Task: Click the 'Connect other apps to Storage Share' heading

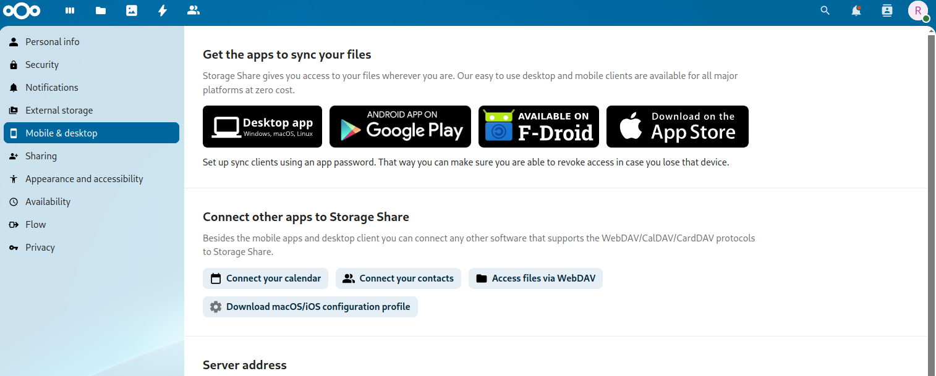Action: [306, 217]
